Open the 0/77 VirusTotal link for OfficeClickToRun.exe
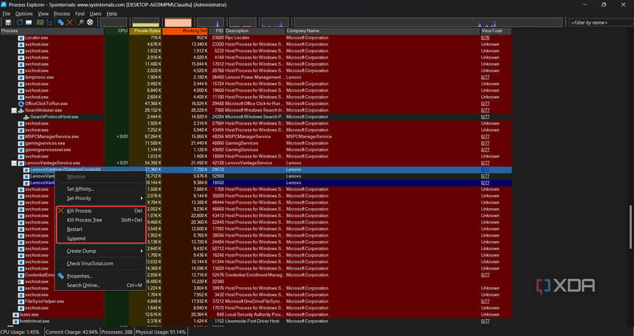Viewport: 634px width, 336px height. [485, 104]
